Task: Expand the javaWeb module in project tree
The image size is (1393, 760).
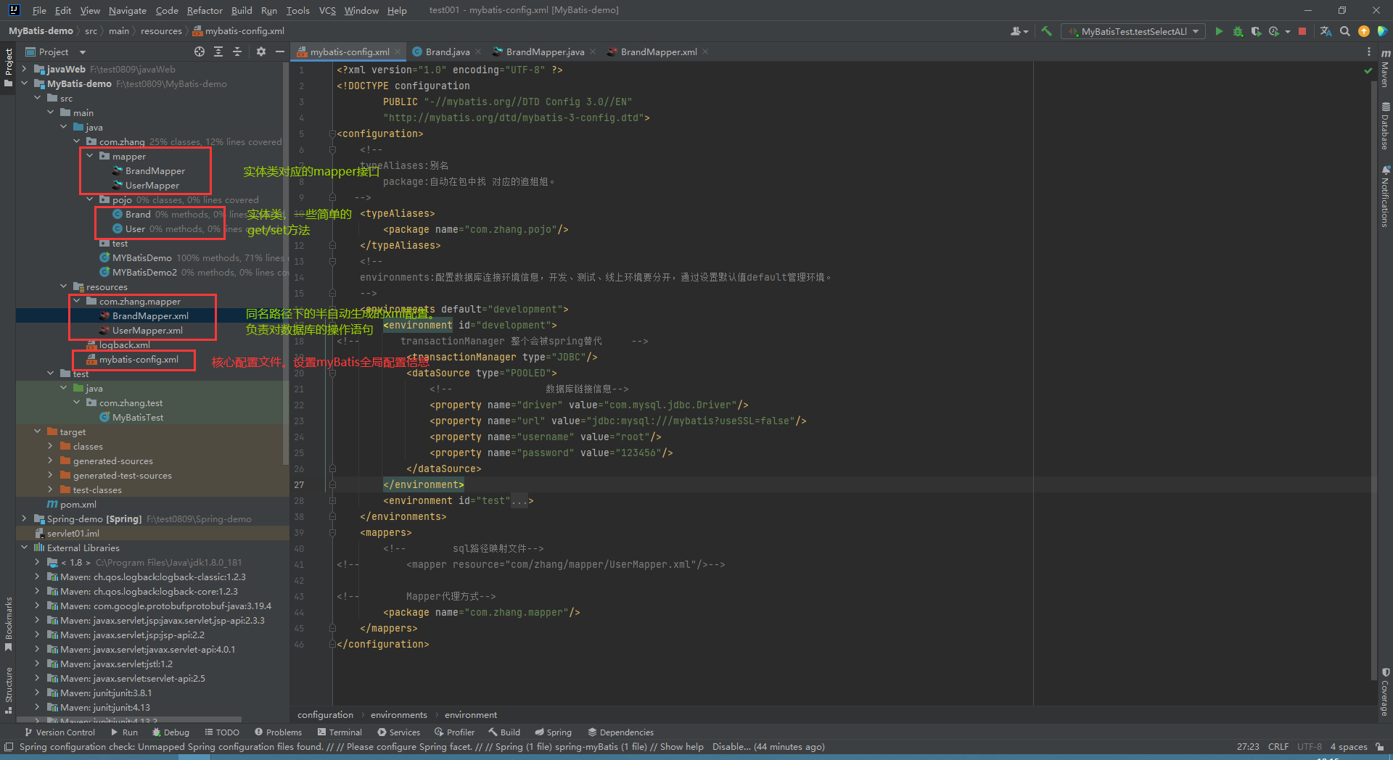Action: [x=25, y=69]
